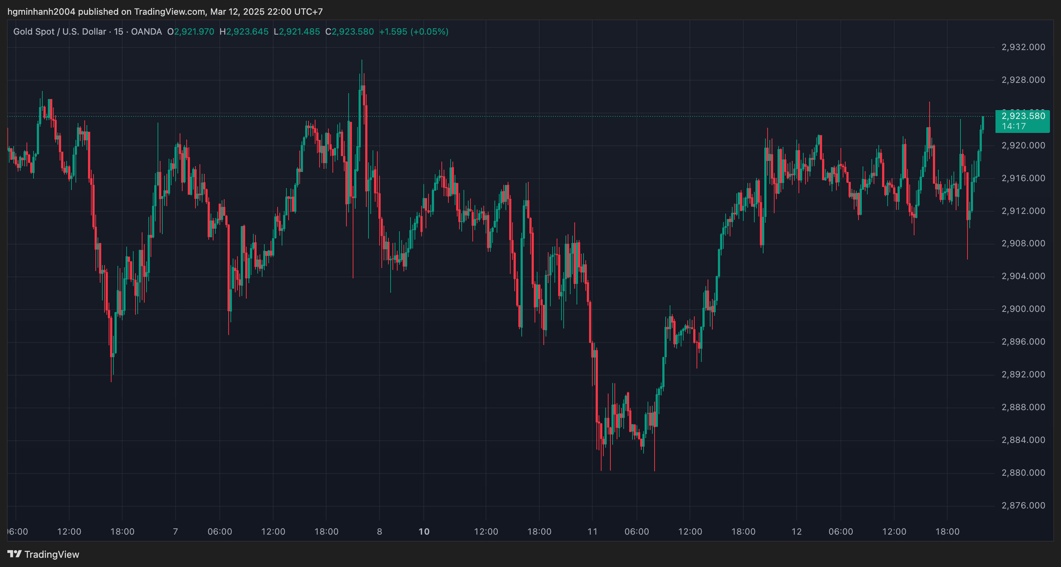Select the high value H2,923.645
Screen dimensions: 1061x567
(244, 32)
